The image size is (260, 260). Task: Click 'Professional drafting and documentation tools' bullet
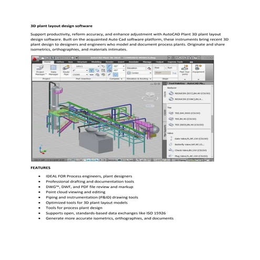coord(90,181)
